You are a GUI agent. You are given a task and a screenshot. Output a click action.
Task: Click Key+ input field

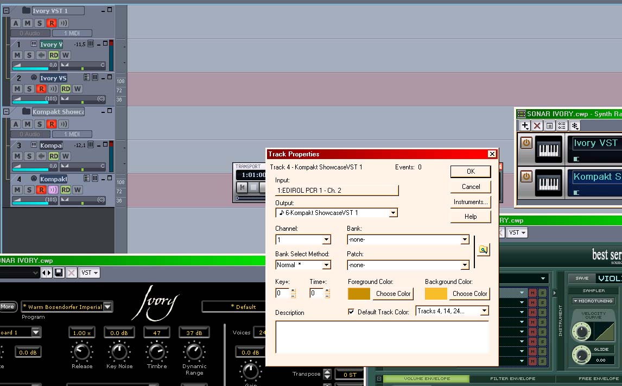(x=282, y=293)
